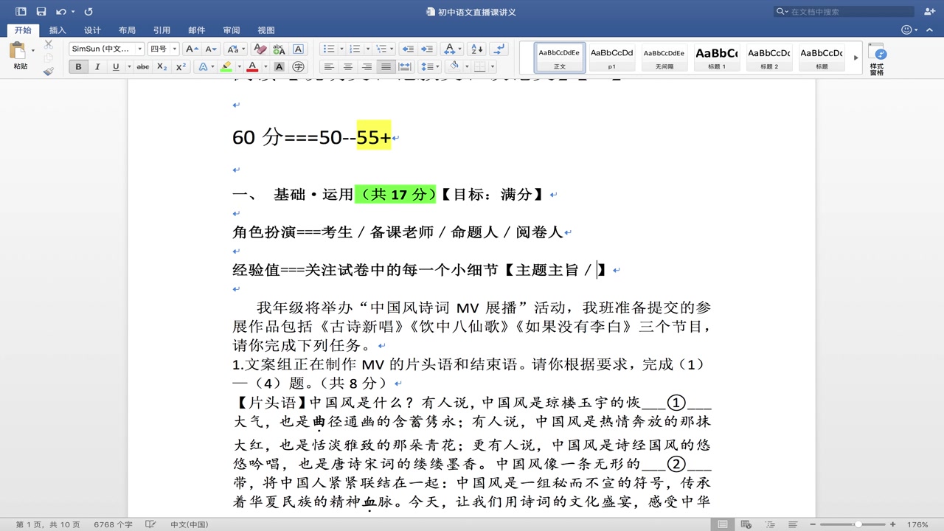Switch to Outline view
This screenshot has width=944, height=531.
point(769,524)
